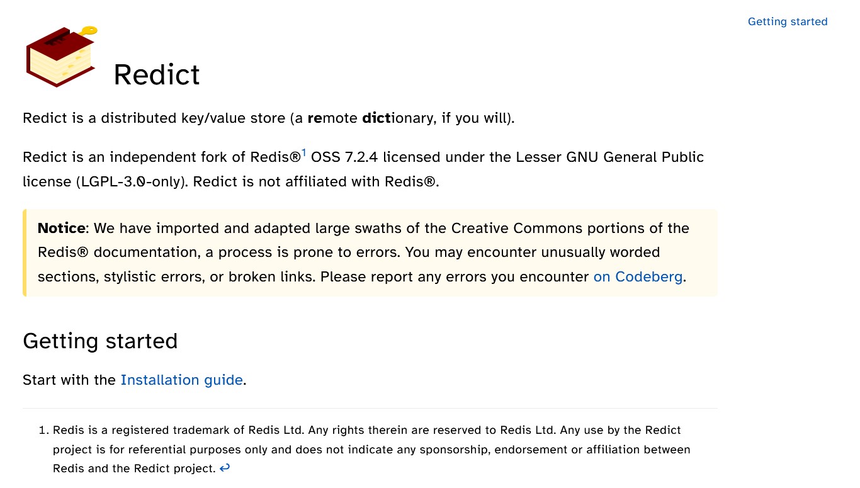Open the Installation guide link
This screenshot has height=488, width=860.
(x=181, y=380)
